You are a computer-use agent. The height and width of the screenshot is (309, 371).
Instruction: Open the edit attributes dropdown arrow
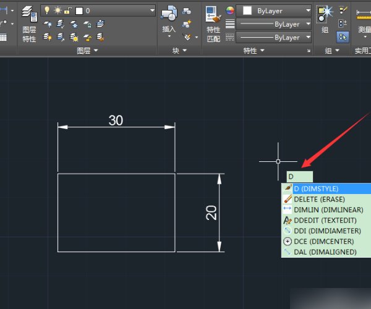pyautogui.click(x=197, y=37)
